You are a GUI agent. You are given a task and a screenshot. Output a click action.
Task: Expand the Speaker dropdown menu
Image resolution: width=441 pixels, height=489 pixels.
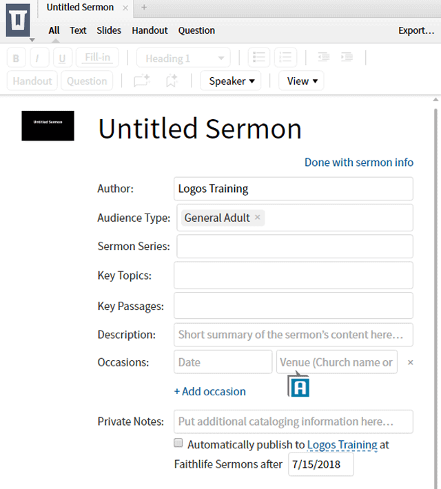(x=231, y=81)
